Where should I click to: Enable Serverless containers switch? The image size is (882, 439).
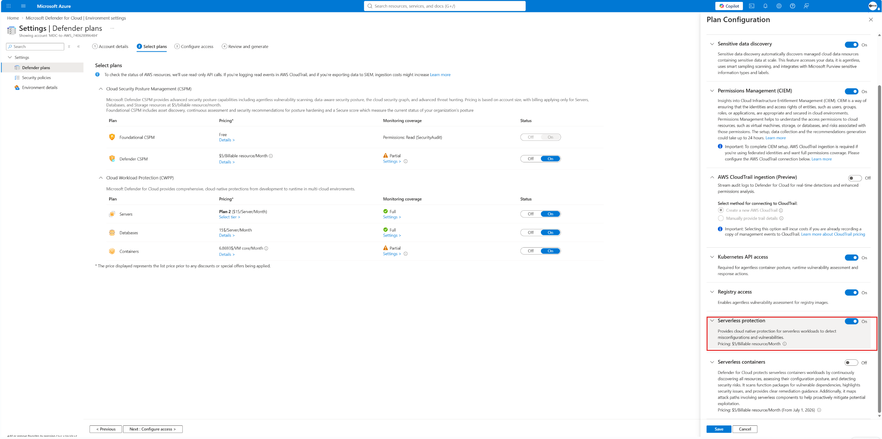[852, 363]
